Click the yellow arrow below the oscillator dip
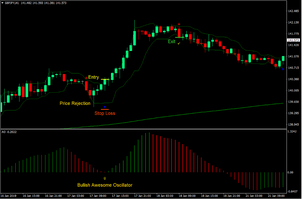Screen dimensions: 302x199 105,178
